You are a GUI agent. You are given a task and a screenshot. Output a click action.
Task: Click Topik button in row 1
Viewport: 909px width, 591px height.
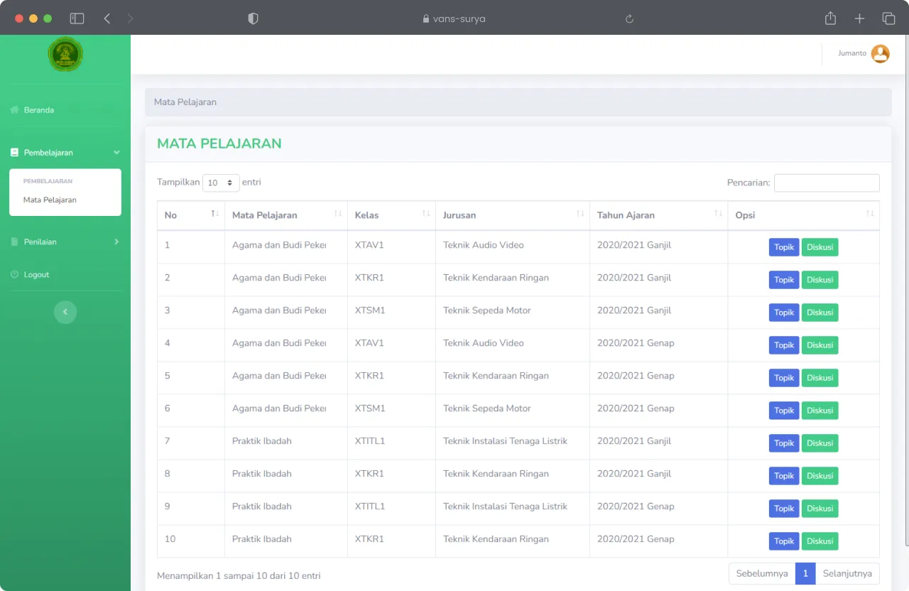[x=784, y=247]
